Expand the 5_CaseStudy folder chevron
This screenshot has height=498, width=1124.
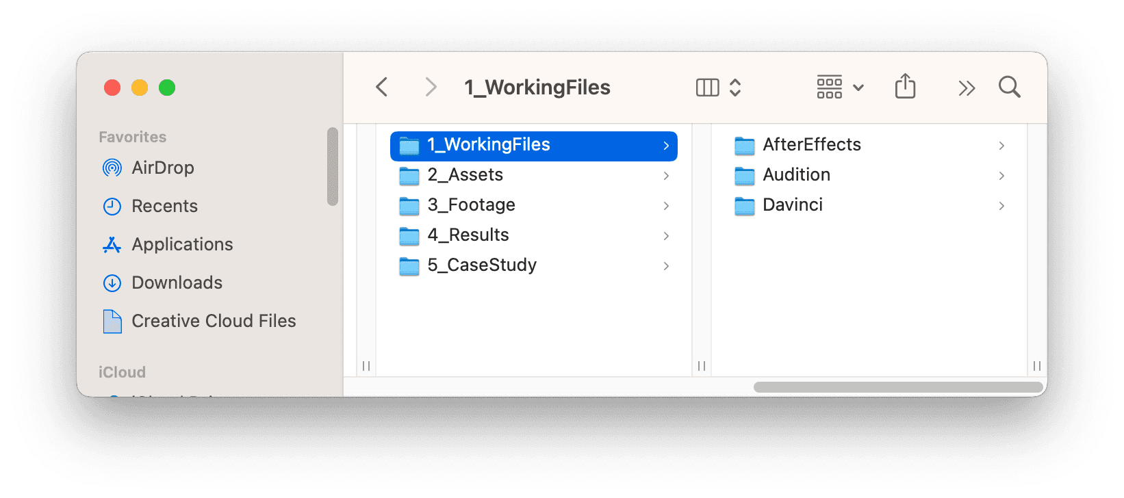pos(666,266)
